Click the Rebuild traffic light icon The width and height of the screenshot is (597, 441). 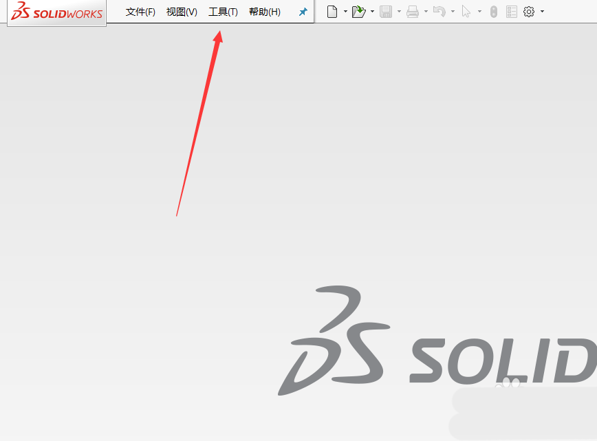493,12
